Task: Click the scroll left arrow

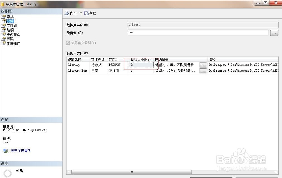Action: (x=69, y=172)
